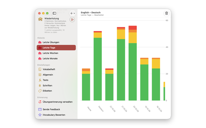Click the 18.10.26 bar in chart

pos(156,79)
